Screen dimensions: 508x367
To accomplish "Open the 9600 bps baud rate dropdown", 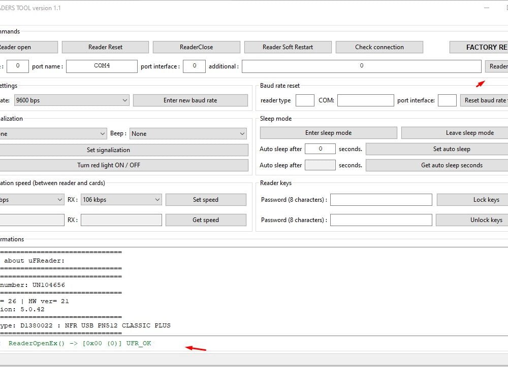I will coord(72,100).
